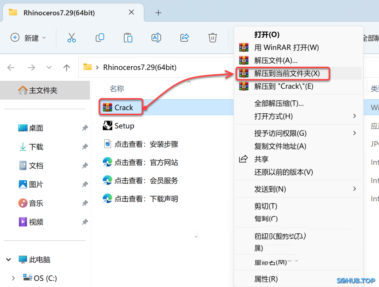Select the Rename icon in the toolbar
This screenshot has height=287, width=379.
tap(156, 38)
